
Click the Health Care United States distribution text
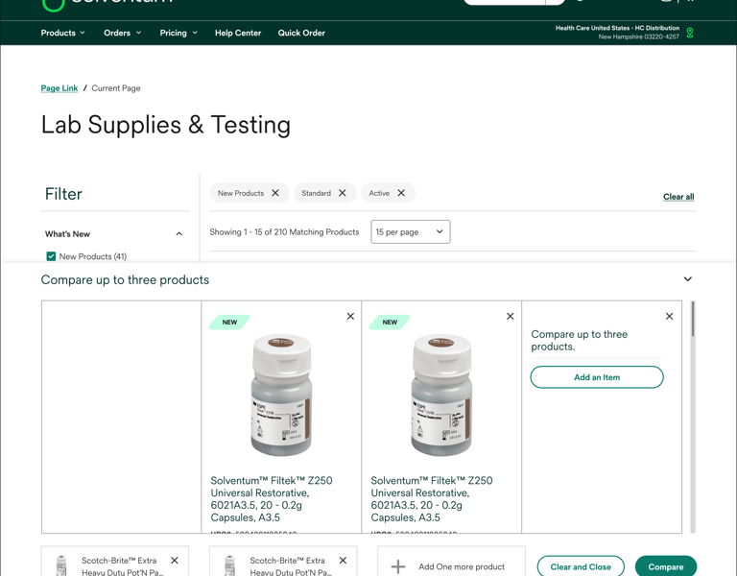click(x=617, y=28)
